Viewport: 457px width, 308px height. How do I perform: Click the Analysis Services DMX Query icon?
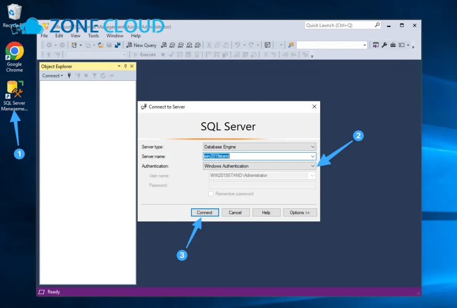click(x=181, y=45)
